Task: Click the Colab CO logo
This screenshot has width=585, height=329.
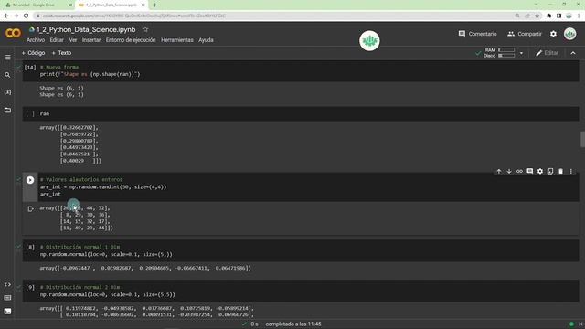Action: coord(13,33)
